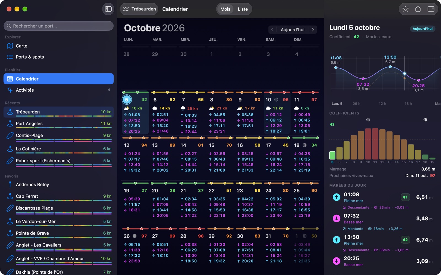The height and width of the screenshot is (275, 441).
Task: Toggle the right inspector panel icon
Action: coord(431,9)
